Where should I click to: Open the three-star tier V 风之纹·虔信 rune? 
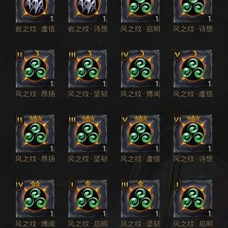click(x=140, y=133)
